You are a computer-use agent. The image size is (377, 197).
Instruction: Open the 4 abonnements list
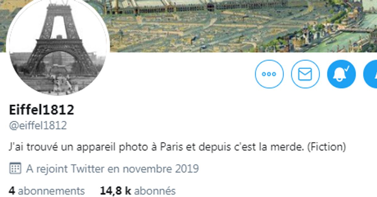pos(46,190)
